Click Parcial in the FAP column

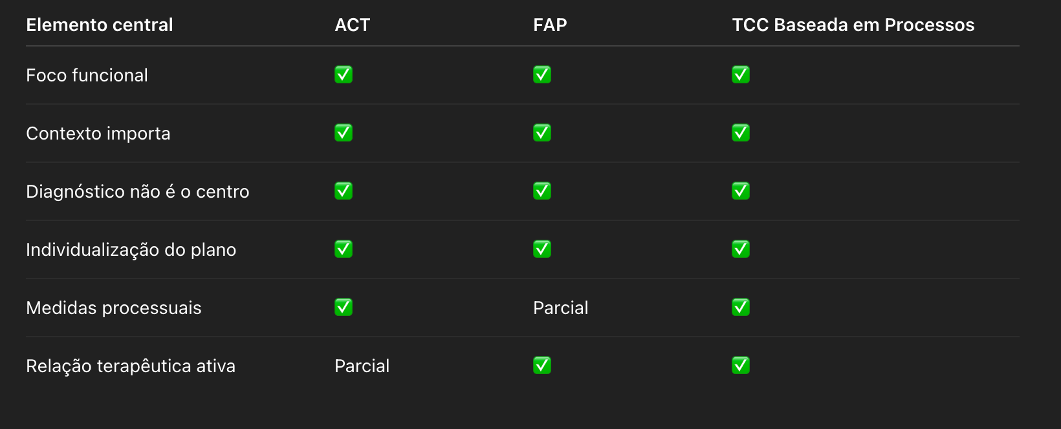click(561, 308)
